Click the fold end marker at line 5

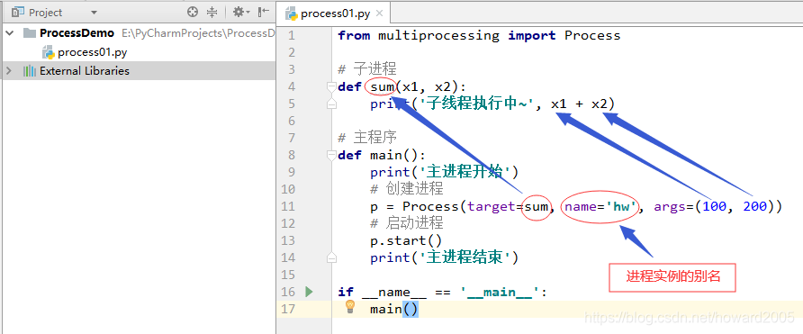pyautogui.click(x=331, y=104)
